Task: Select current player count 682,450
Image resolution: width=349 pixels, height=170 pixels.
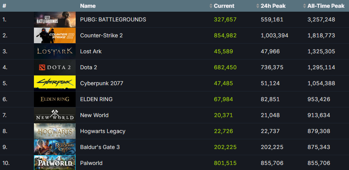Action: point(225,67)
